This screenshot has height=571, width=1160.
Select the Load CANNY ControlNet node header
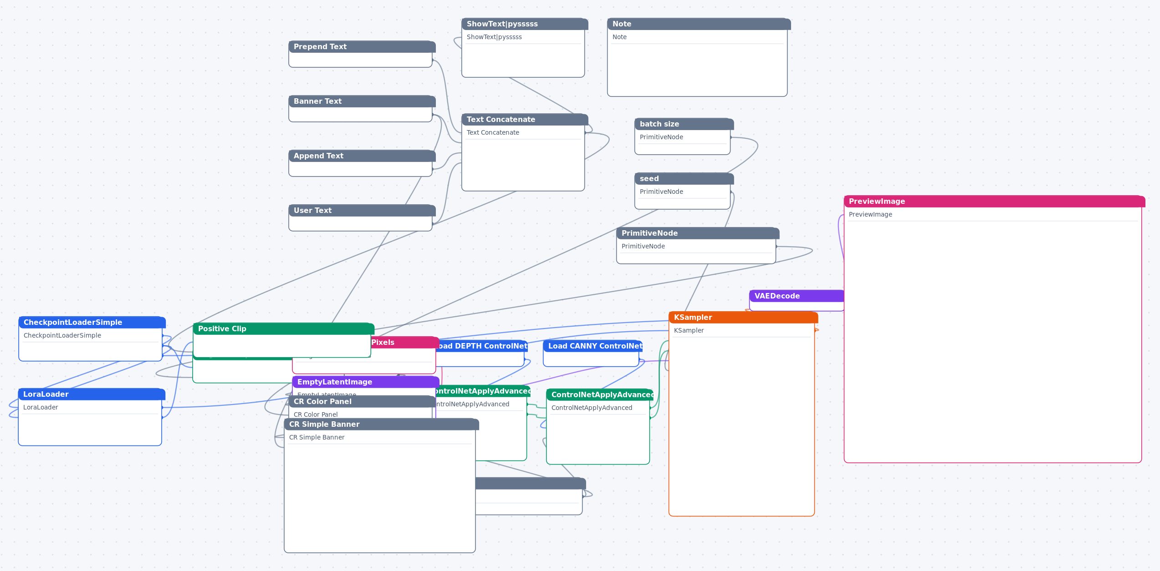point(593,346)
